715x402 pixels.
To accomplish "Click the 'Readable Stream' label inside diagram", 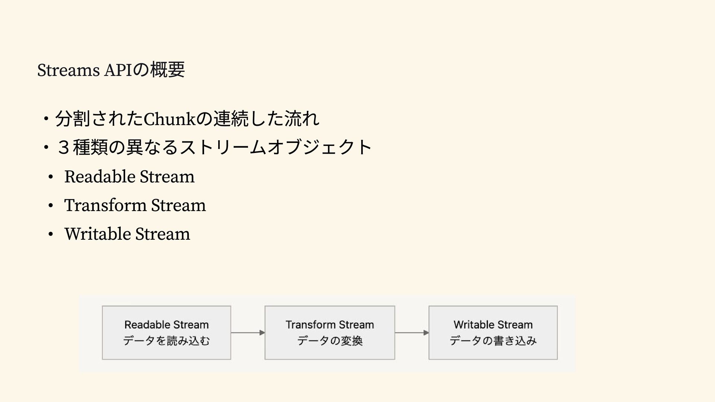I will click(x=166, y=325).
